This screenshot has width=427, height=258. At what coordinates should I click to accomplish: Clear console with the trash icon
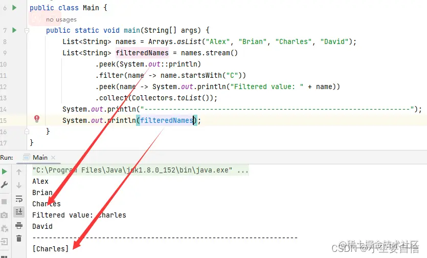[19, 239]
